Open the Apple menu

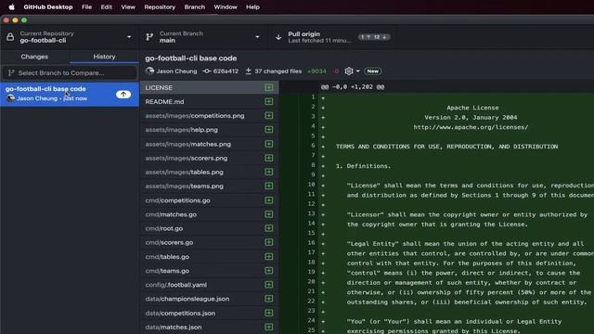[12, 6]
